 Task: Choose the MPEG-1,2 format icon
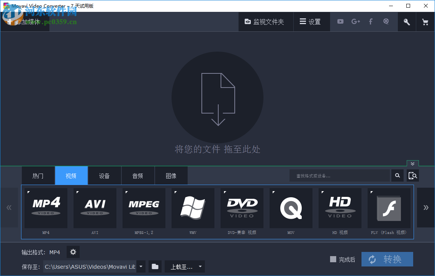click(144, 208)
